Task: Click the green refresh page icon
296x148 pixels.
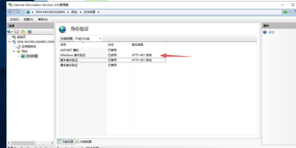Action: coord(285,12)
